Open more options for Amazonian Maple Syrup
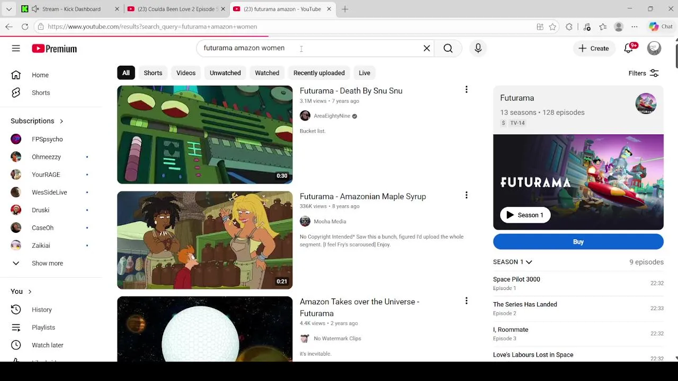The image size is (678, 381). tap(466, 195)
